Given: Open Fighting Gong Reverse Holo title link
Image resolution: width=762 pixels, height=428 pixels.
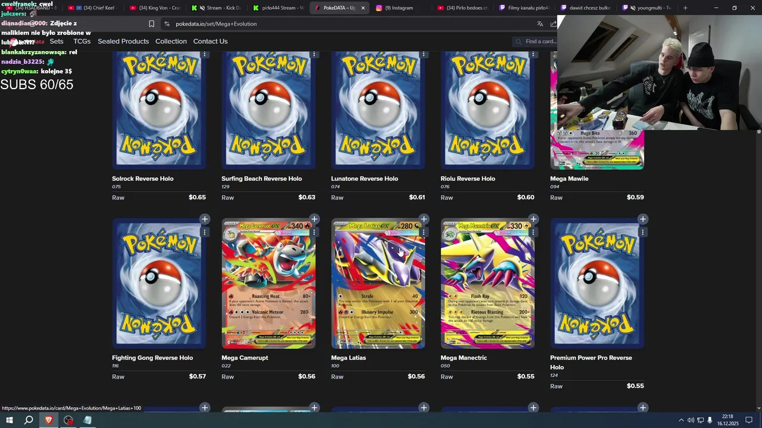Looking at the screenshot, I should tap(152, 358).
